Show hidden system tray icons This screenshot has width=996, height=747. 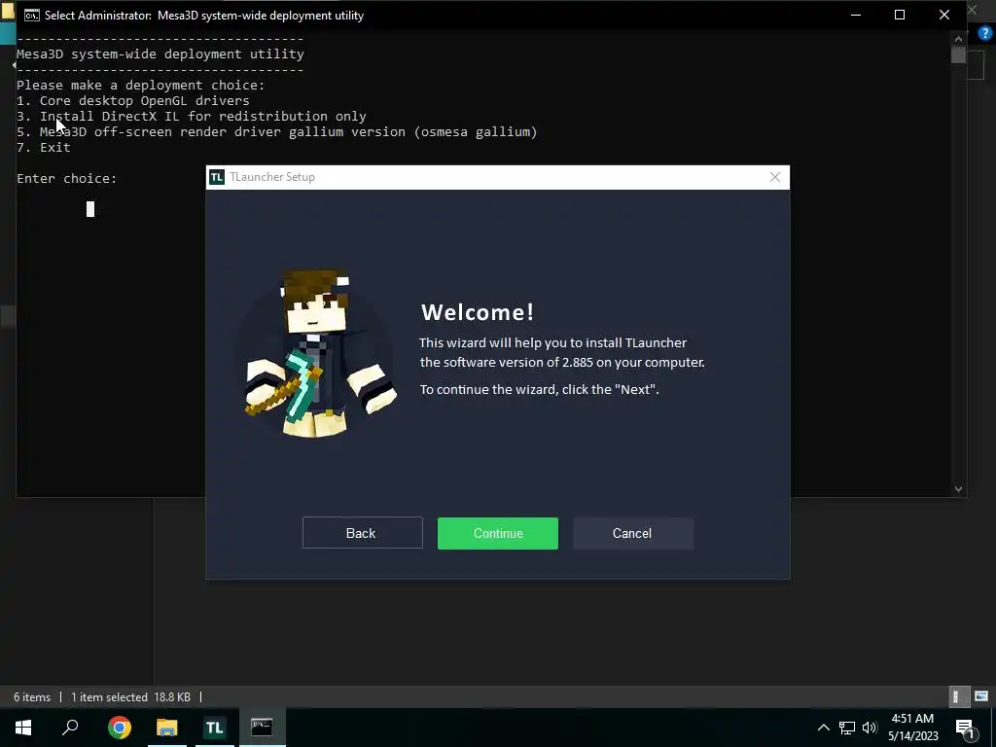(823, 728)
